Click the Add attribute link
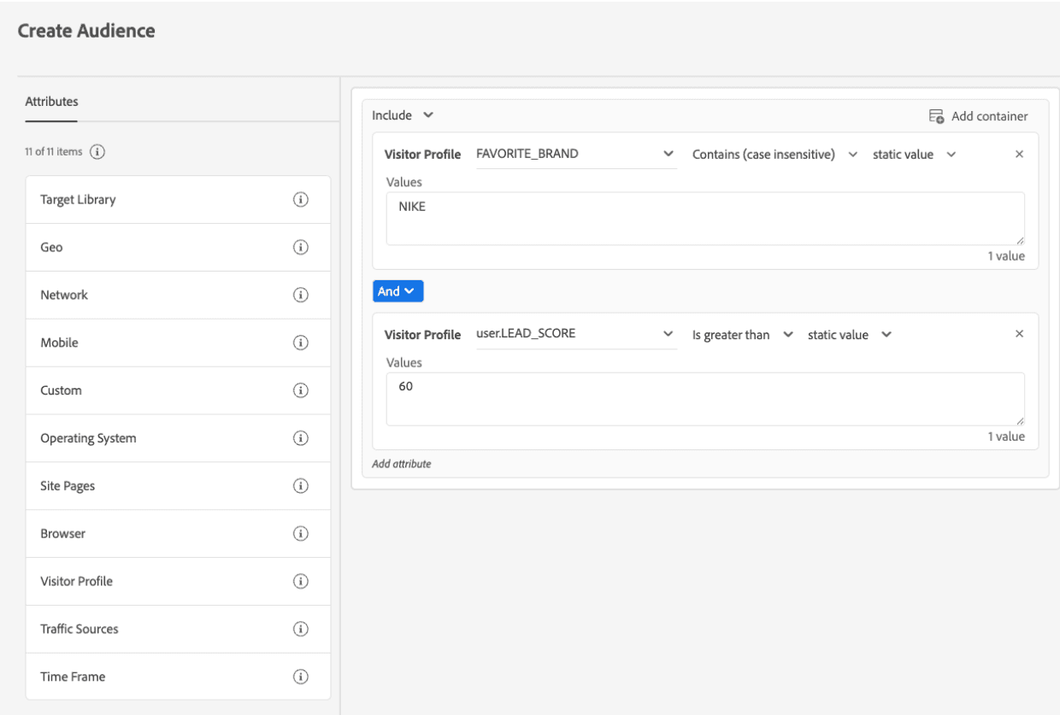This screenshot has width=1060, height=715. click(402, 465)
